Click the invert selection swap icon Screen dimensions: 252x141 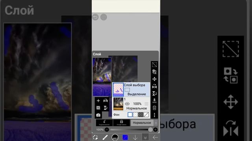tap(154, 72)
